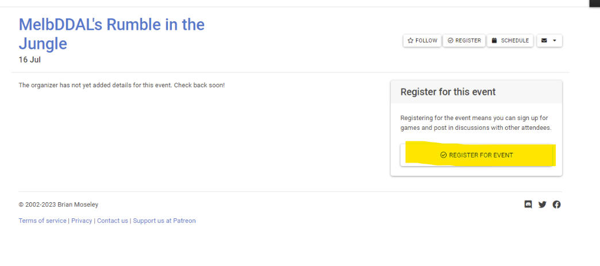The height and width of the screenshot is (266, 600).
Task: Click the Register for this event card heading
Action: tap(448, 92)
